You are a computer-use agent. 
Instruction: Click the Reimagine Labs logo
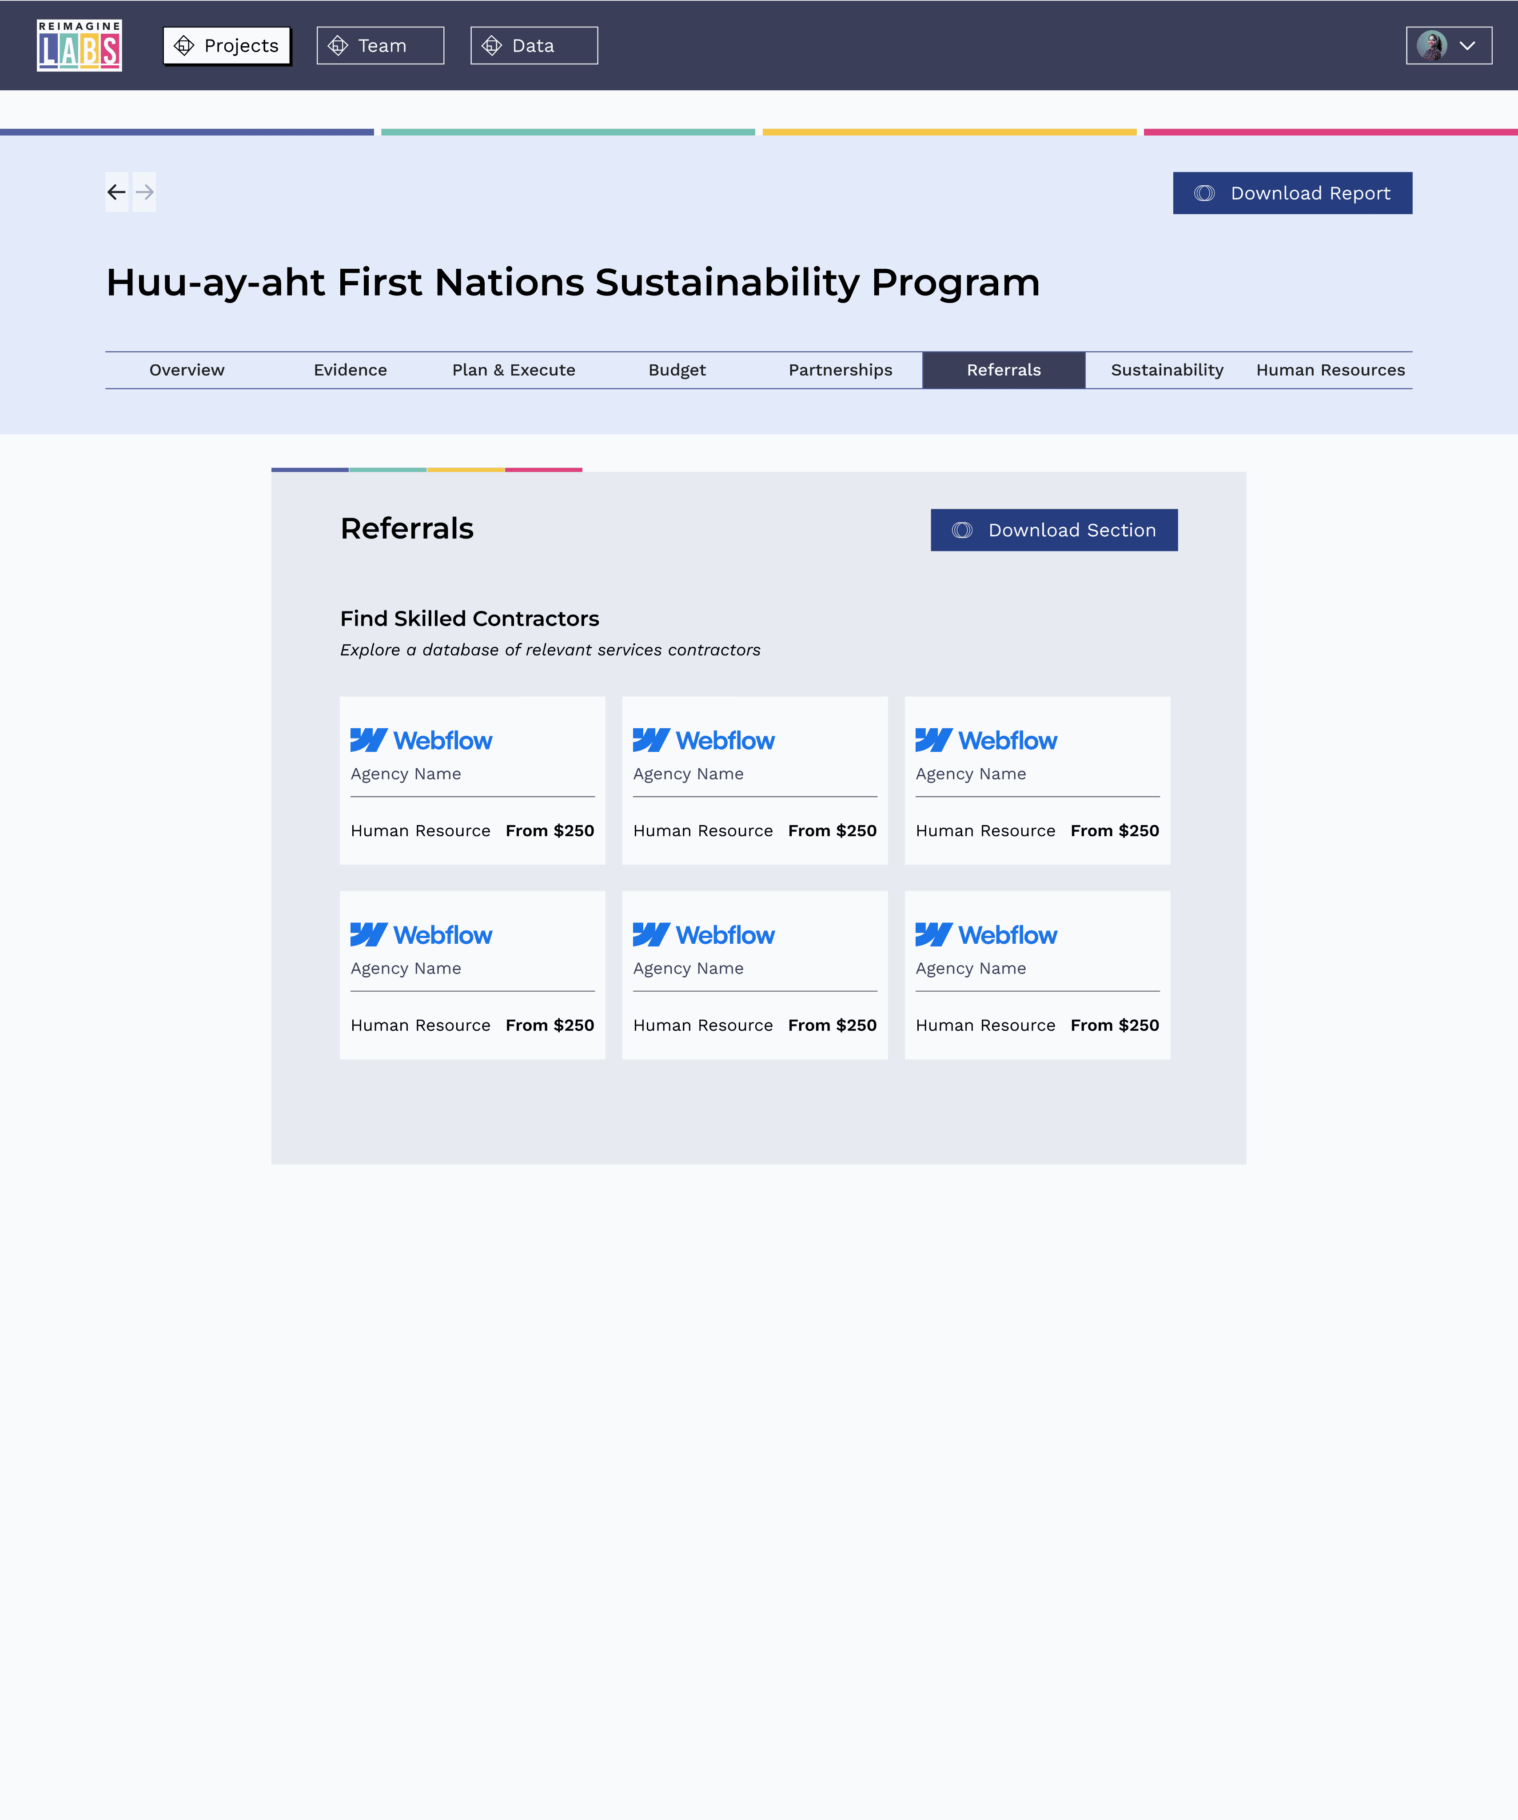[x=79, y=45]
